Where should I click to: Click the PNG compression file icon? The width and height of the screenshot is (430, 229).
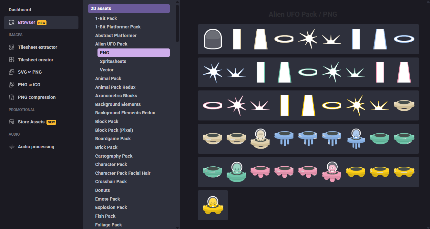(x=12, y=97)
